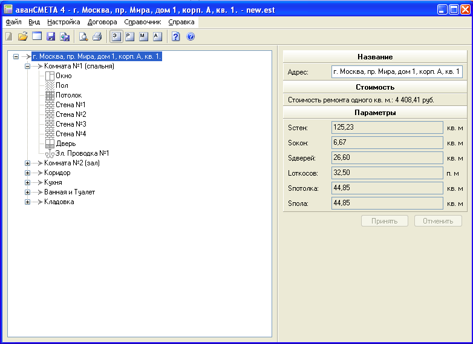Click the Save diskette toolbar icon

pos(51,36)
